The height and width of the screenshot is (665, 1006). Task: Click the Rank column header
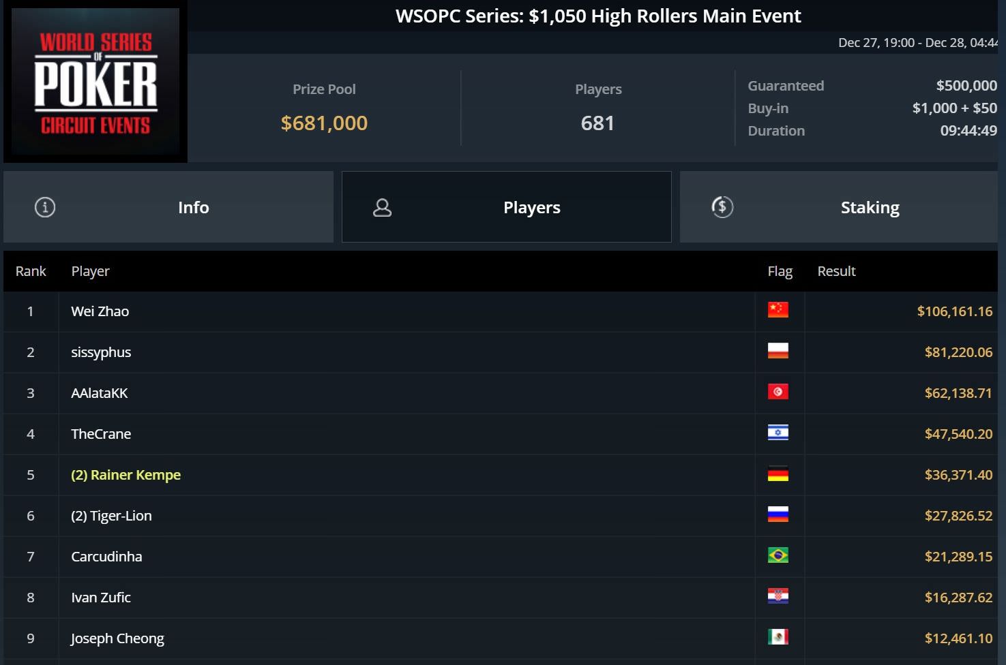31,271
